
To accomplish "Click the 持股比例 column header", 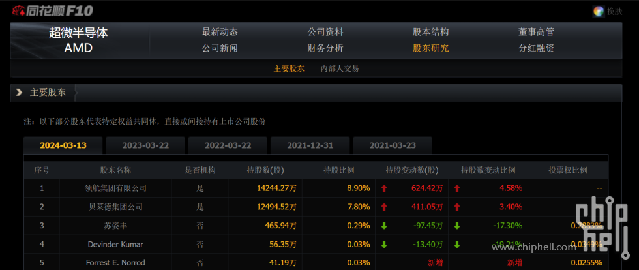I will [338, 170].
